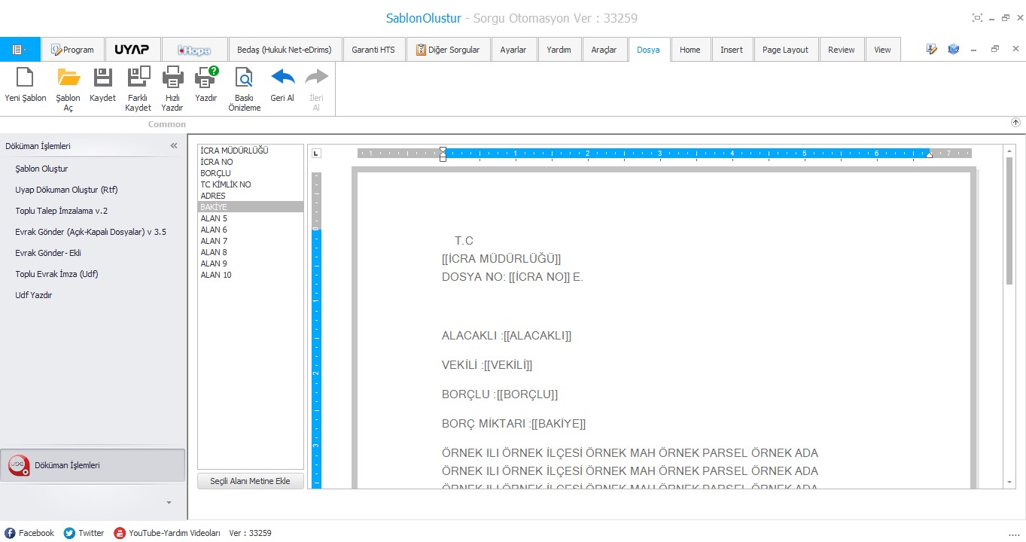Click Seçili Alanı Metine Ekle button
Screen dimensions: 1026x542
pyautogui.click(x=251, y=481)
